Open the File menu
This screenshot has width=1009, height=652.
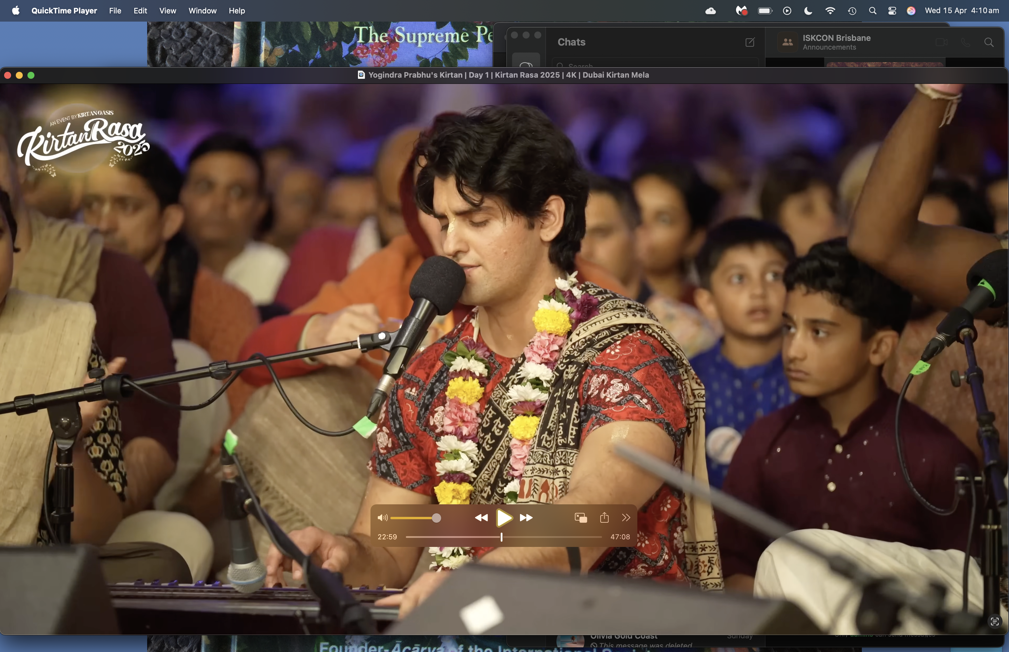point(115,11)
